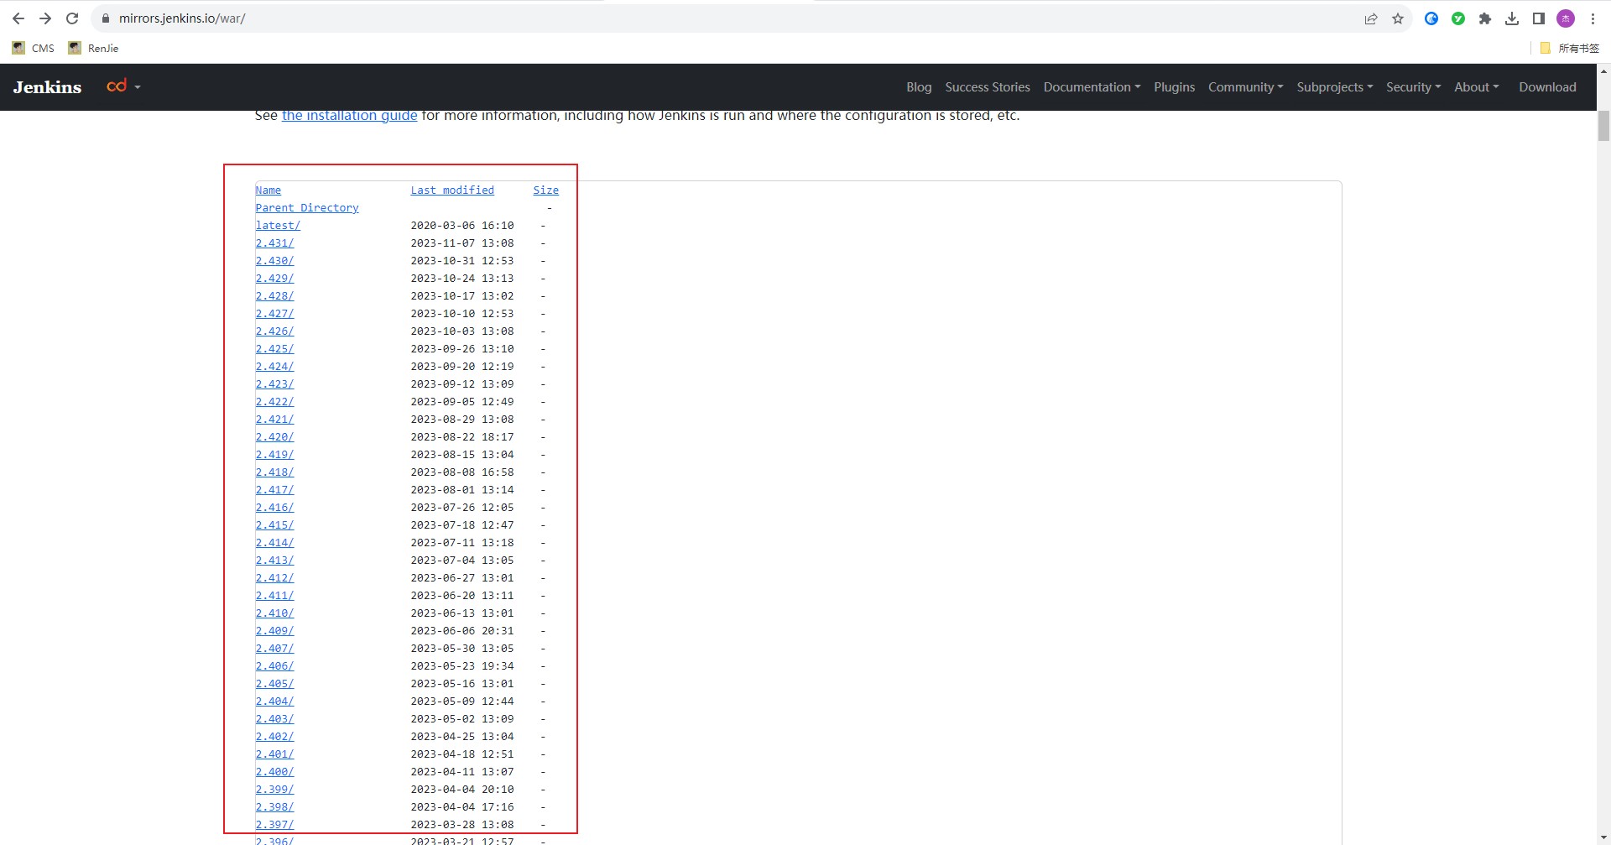Open the Plugins menu item
The image size is (1611, 845).
click(x=1174, y=87)
